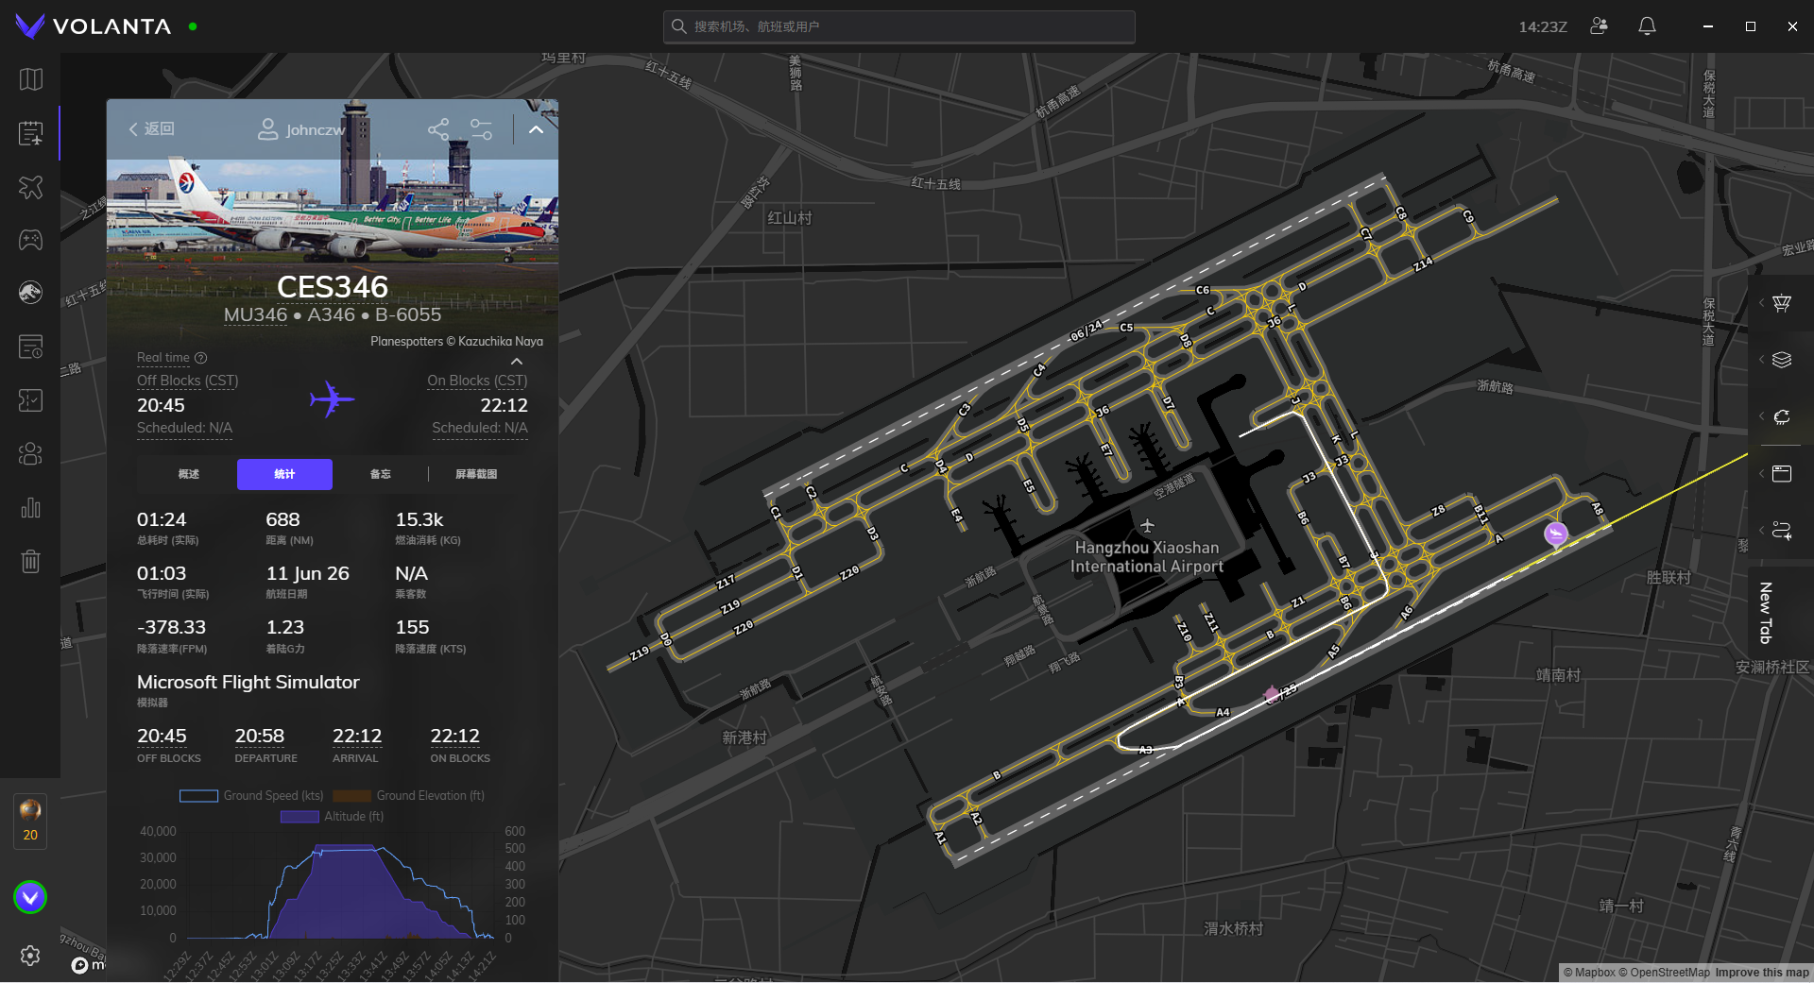Share this flight via share icon

coord(438,129)
